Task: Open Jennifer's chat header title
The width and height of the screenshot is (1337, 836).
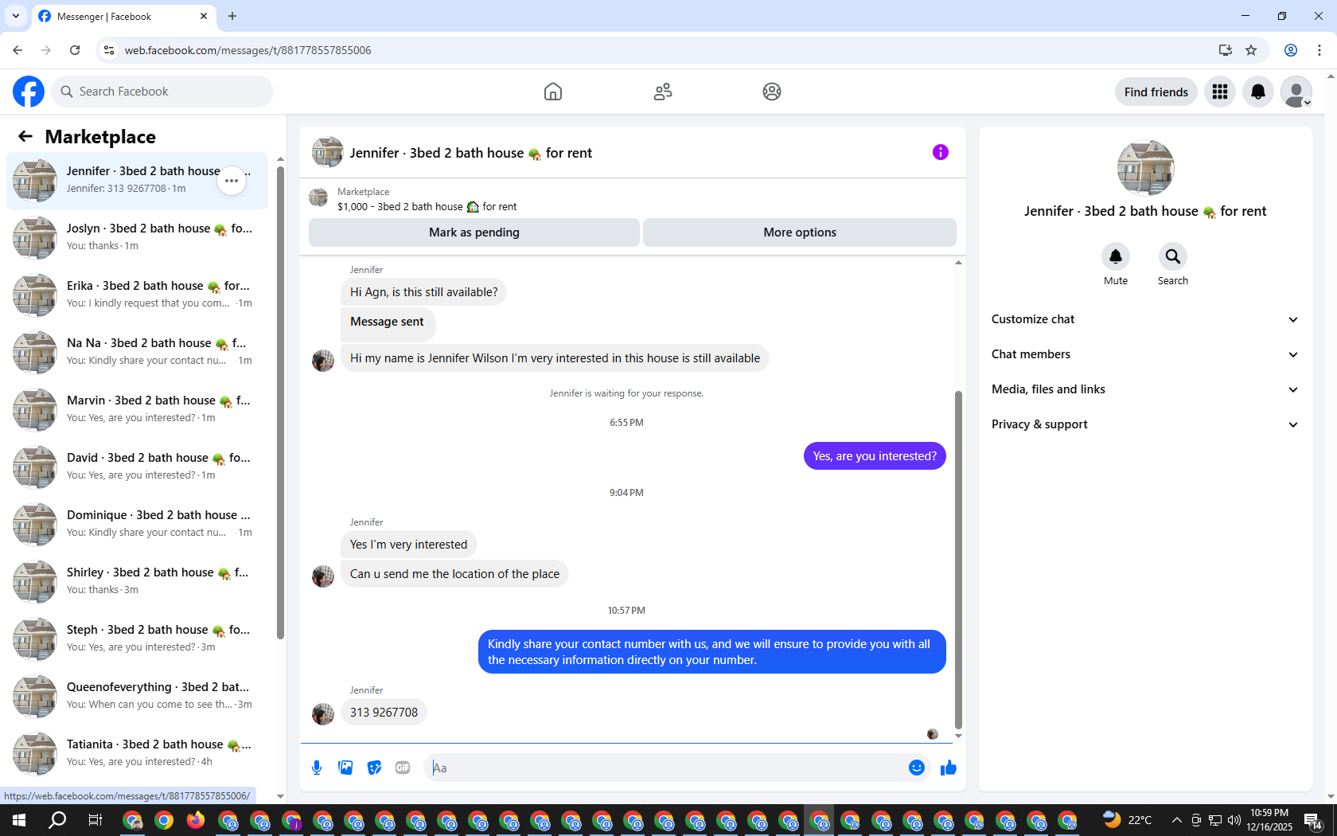Action: click(x=471, y=153)
